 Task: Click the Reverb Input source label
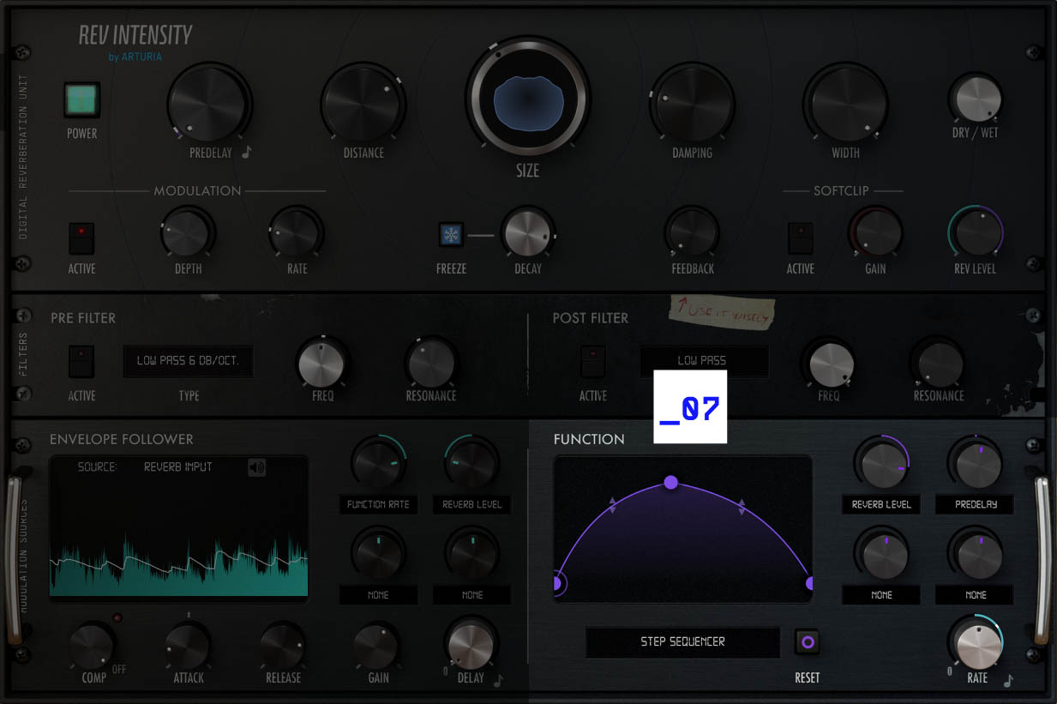(x=177, y=467)
